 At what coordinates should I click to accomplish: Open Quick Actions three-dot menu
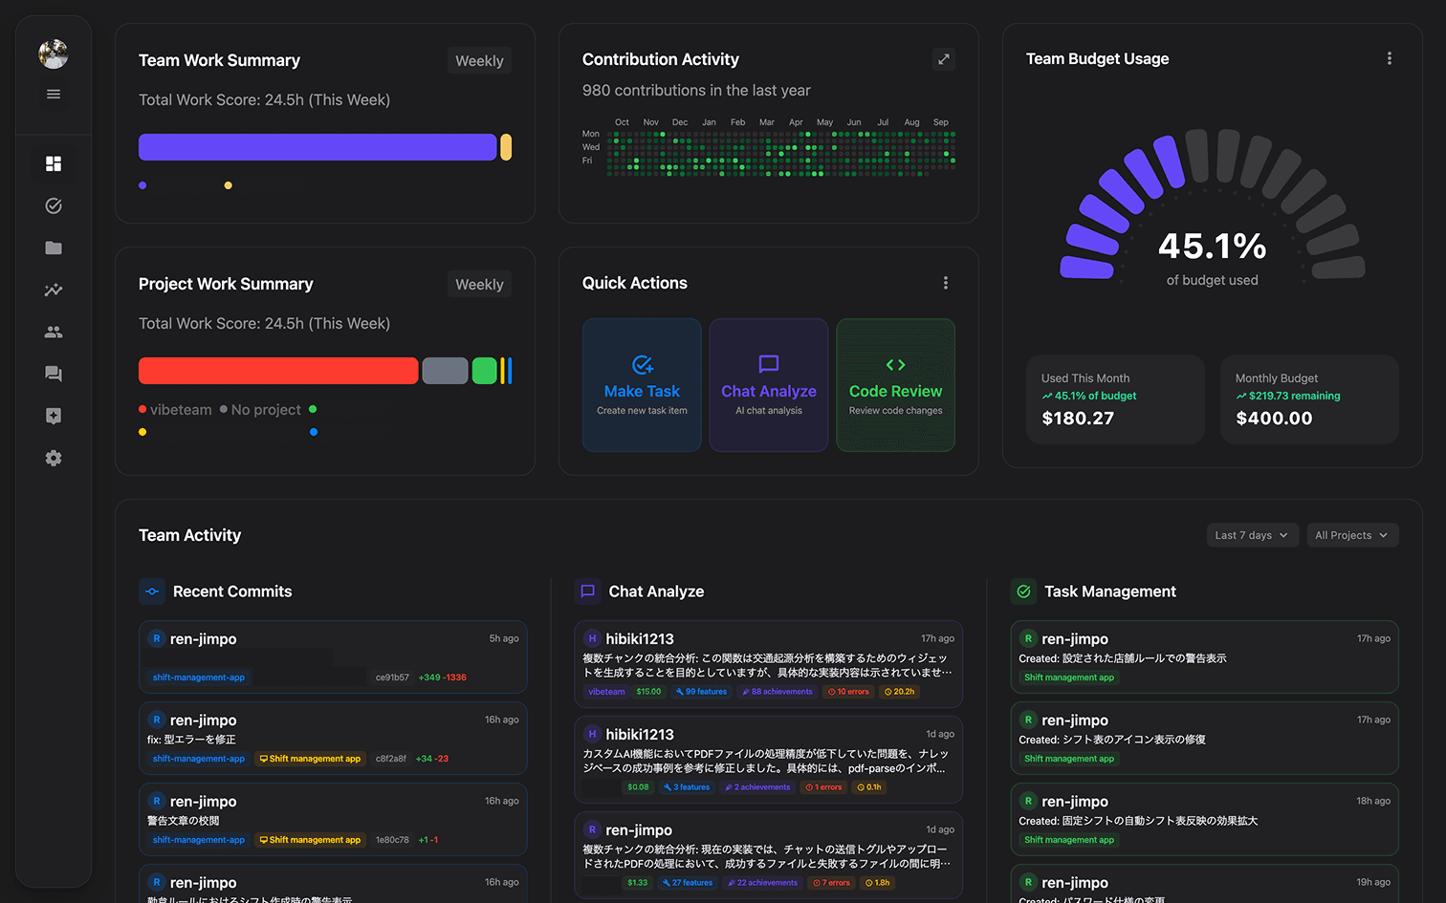(x=945, y=283)
